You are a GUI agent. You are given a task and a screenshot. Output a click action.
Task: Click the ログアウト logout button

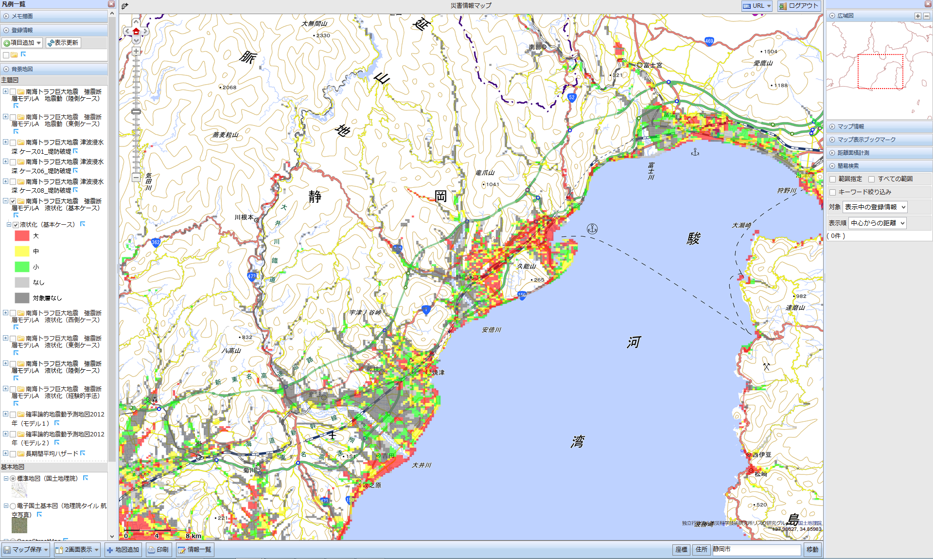(799, 6)
